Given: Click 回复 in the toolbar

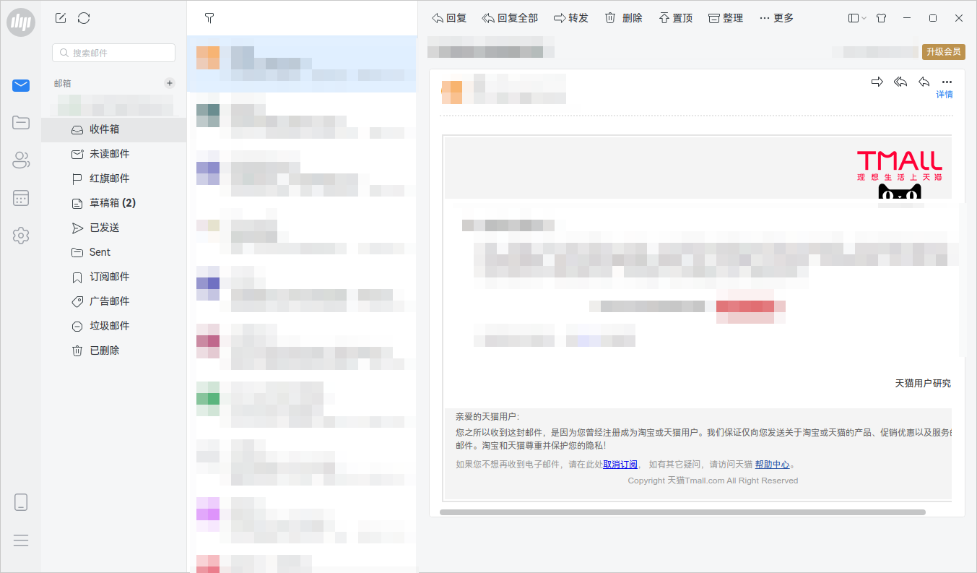Looking at the screenshot, I should [448, 18].
